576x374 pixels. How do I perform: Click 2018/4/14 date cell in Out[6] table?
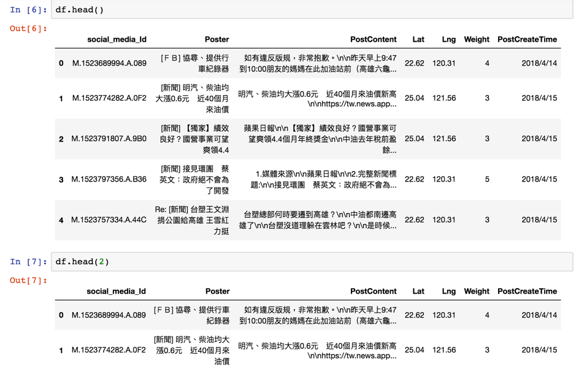coord(539,63)
